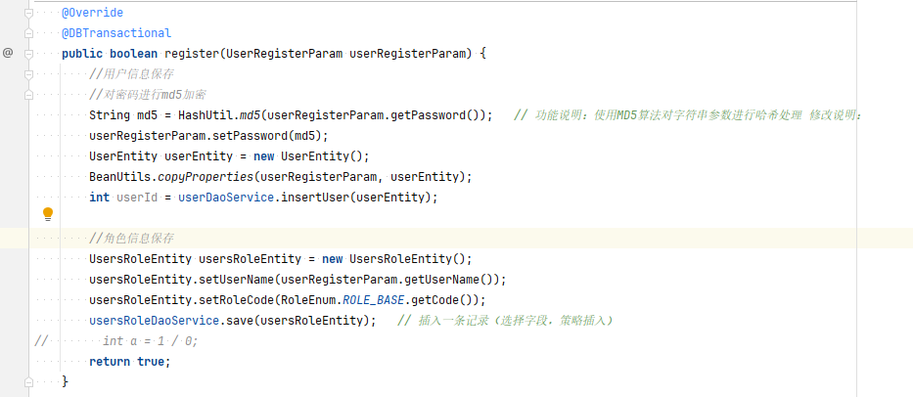913x397 pixels.
Task: Click the save(usersRoleEntity) call
Action: (x=297, y=320)
